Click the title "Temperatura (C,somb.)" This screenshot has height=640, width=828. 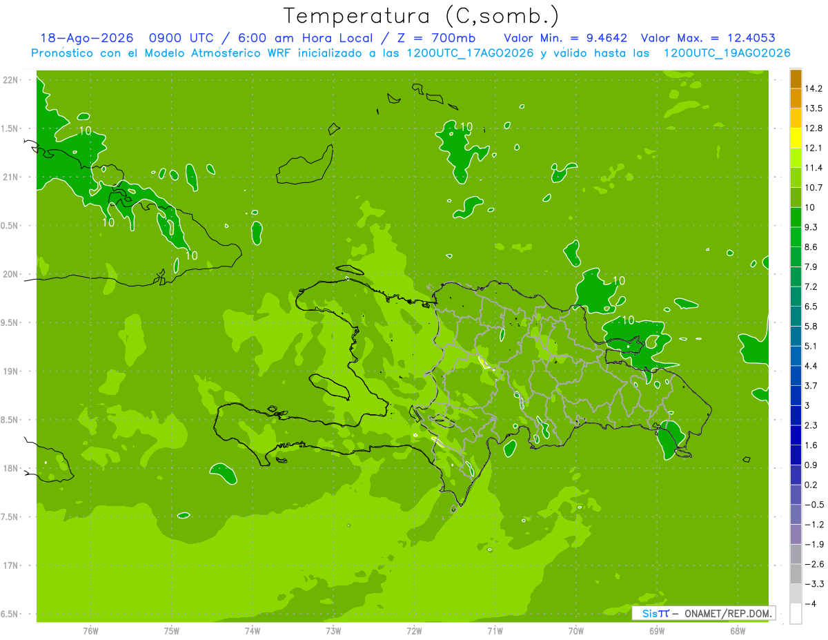pyautogui.click(x=422, y=16)
